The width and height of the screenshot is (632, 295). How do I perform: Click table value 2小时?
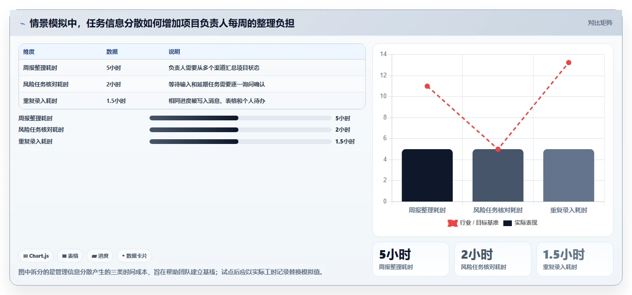(114, 84)
